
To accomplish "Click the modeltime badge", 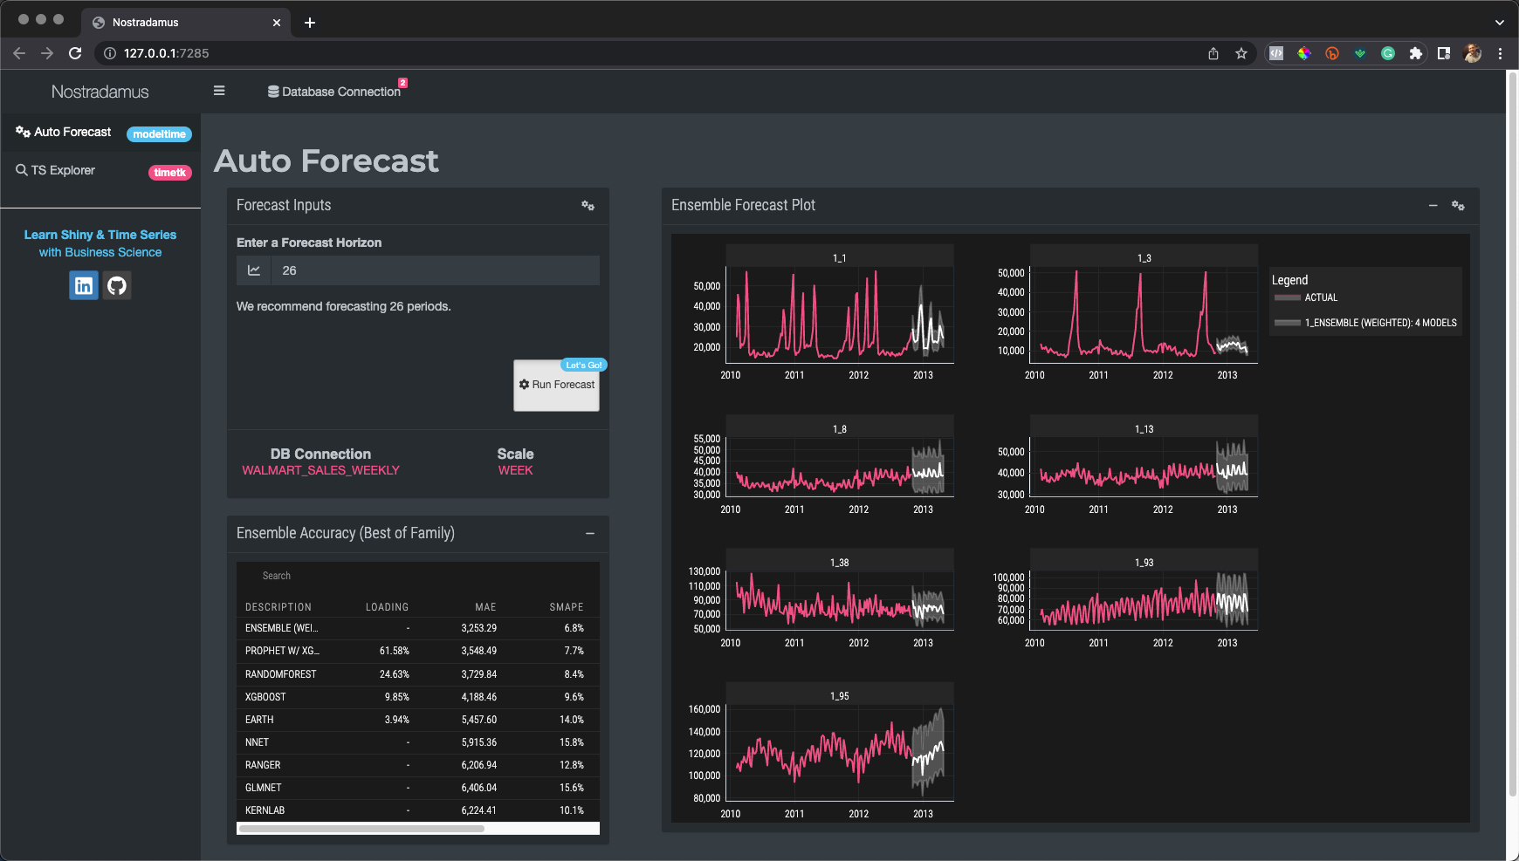I will coord(159,134).
